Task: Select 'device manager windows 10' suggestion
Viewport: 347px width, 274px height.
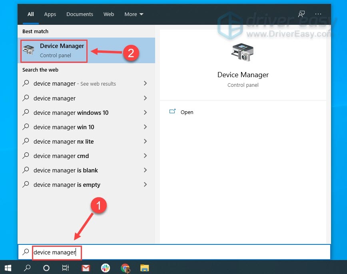Action: pos(86,112)
